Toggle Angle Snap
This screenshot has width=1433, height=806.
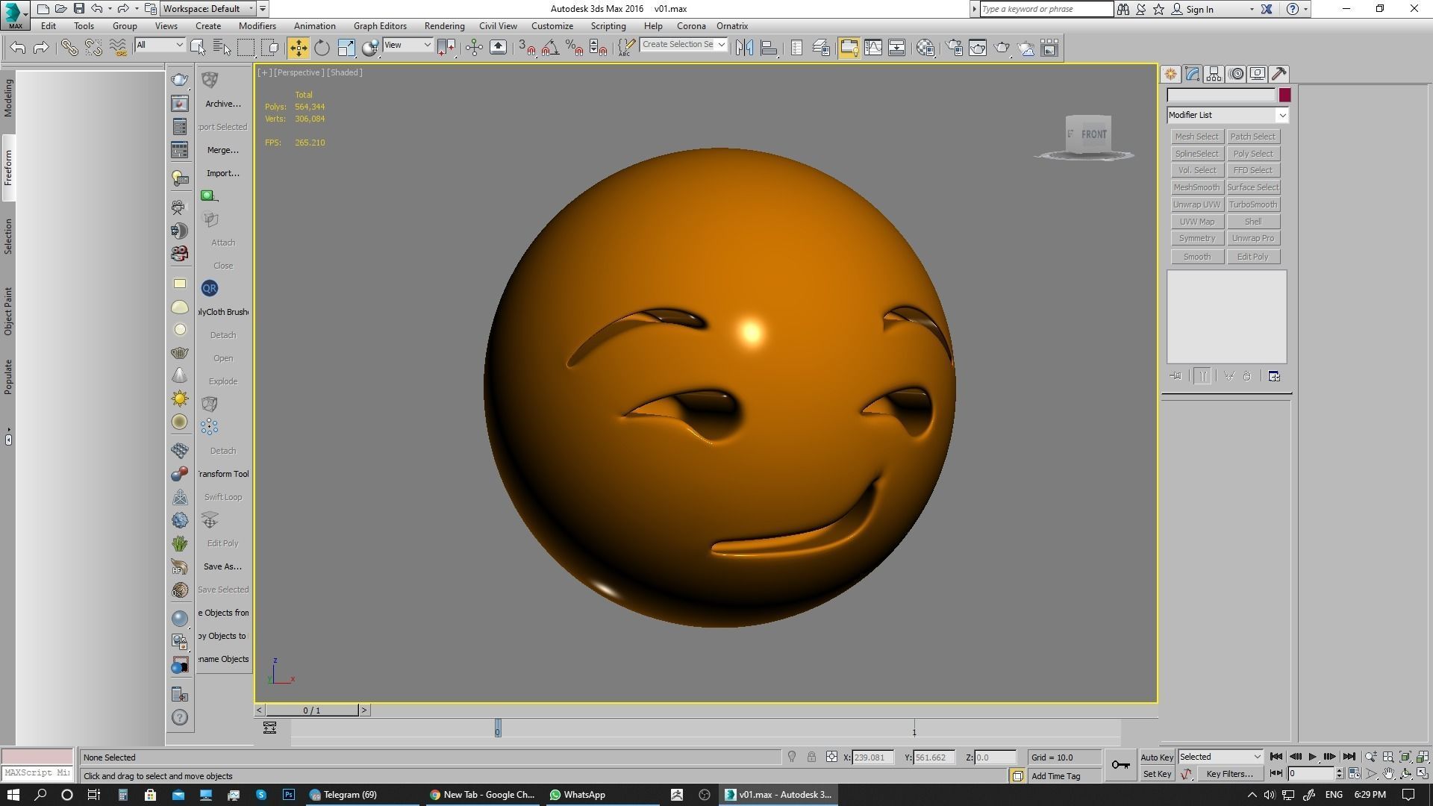[551, 48]
